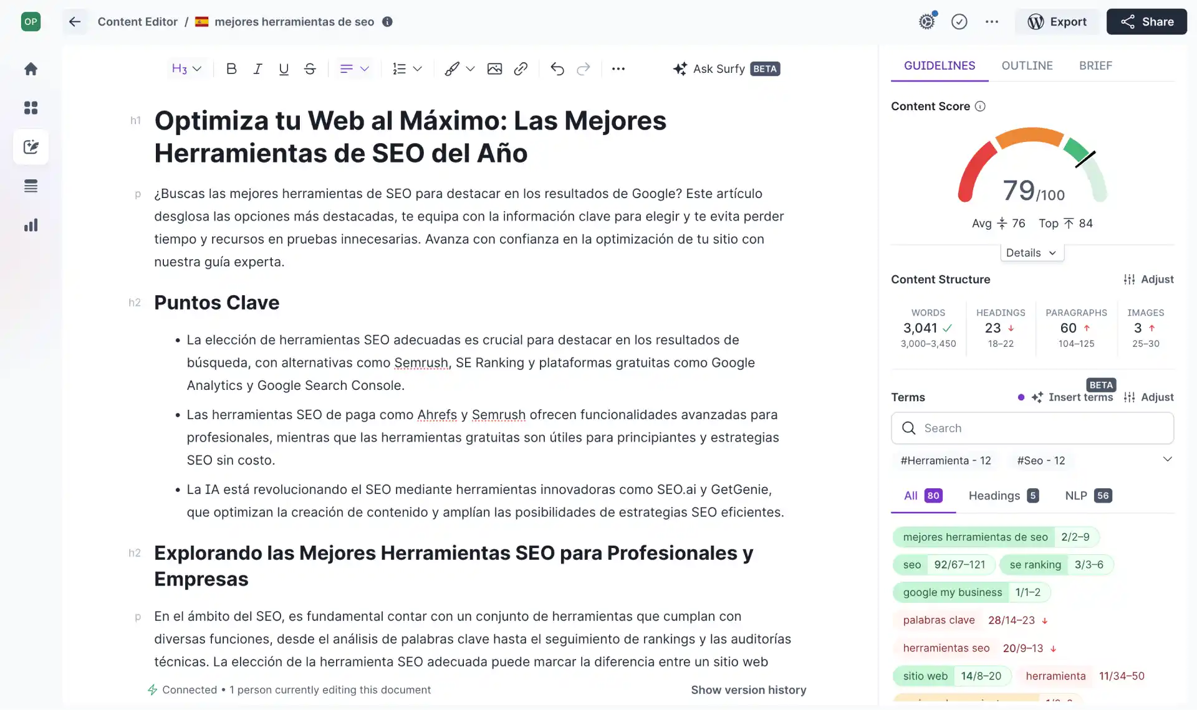Click the Bold formatting icon

[231, 69]
